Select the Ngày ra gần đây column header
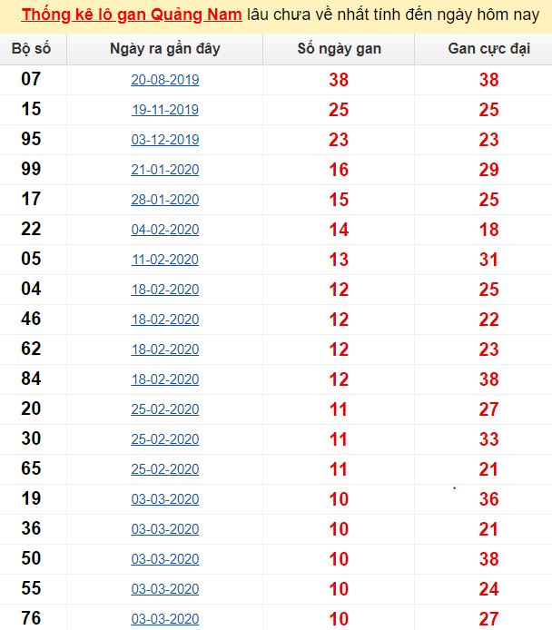Viewport: 552px width, 630px height. [x=164, y=49]
